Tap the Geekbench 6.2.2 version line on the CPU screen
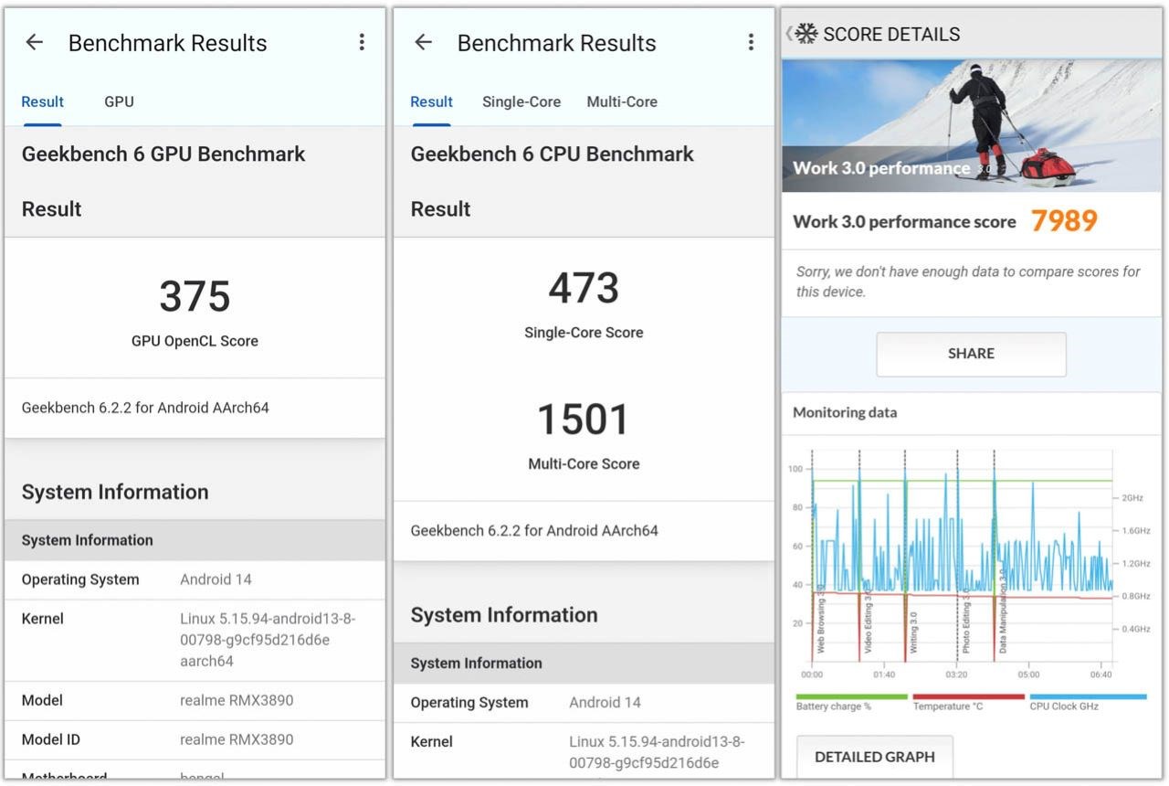 coord(534,530)
